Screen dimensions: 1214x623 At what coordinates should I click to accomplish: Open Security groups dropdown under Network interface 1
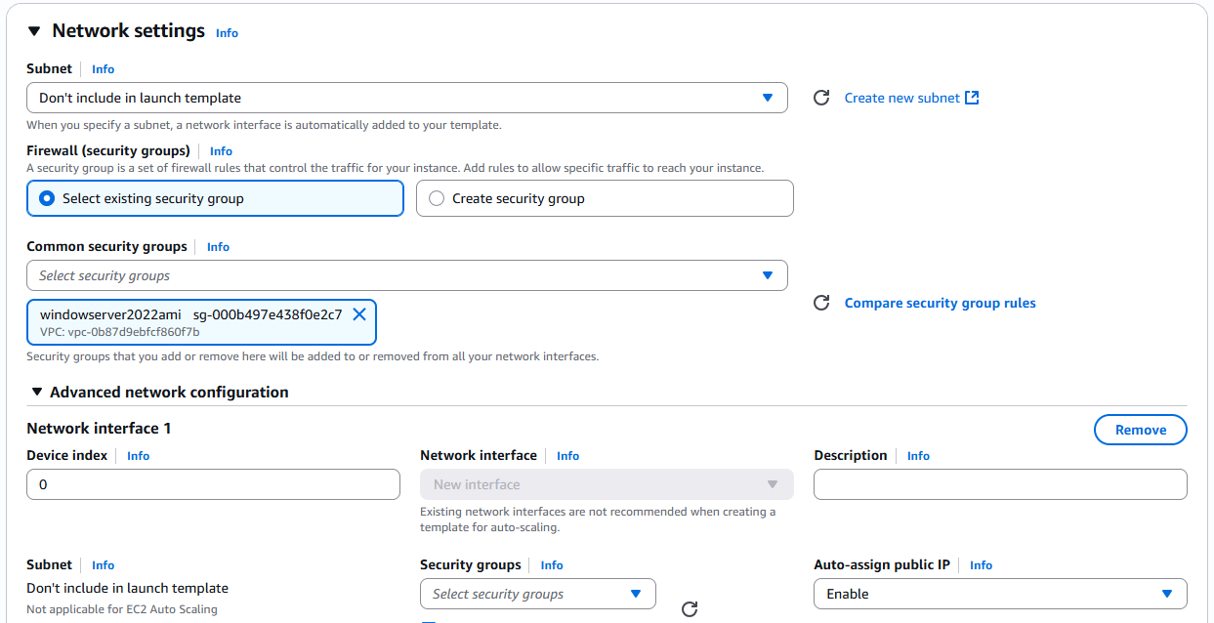[x=537, y=594]
